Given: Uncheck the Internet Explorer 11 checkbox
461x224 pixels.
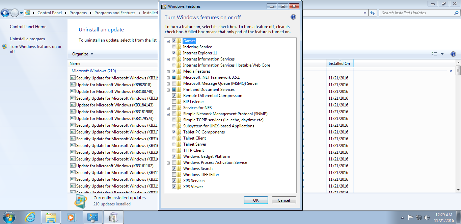Looking at the screenshot, I should (174, 53).
